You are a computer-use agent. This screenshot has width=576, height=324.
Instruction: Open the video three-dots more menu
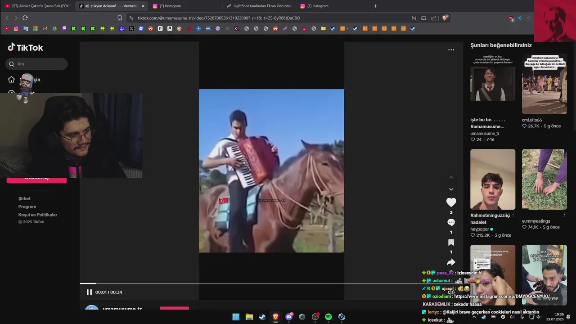[x=451, y=50]
